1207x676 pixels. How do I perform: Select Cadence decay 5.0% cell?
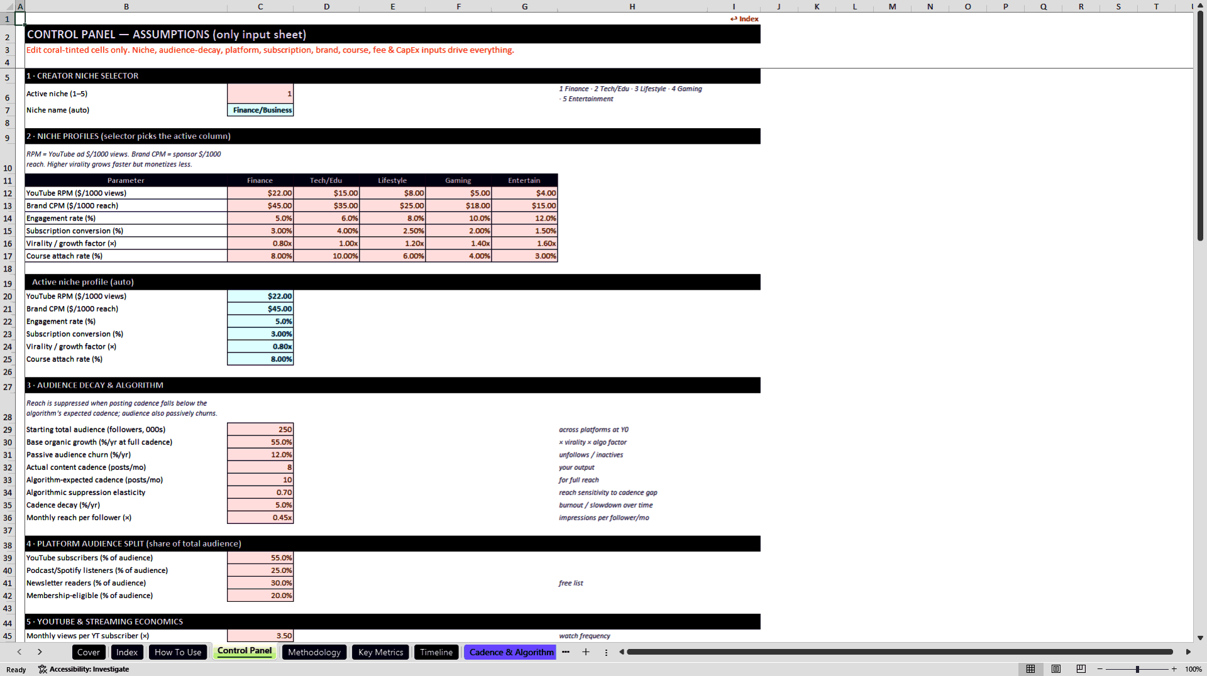[260, 505]
